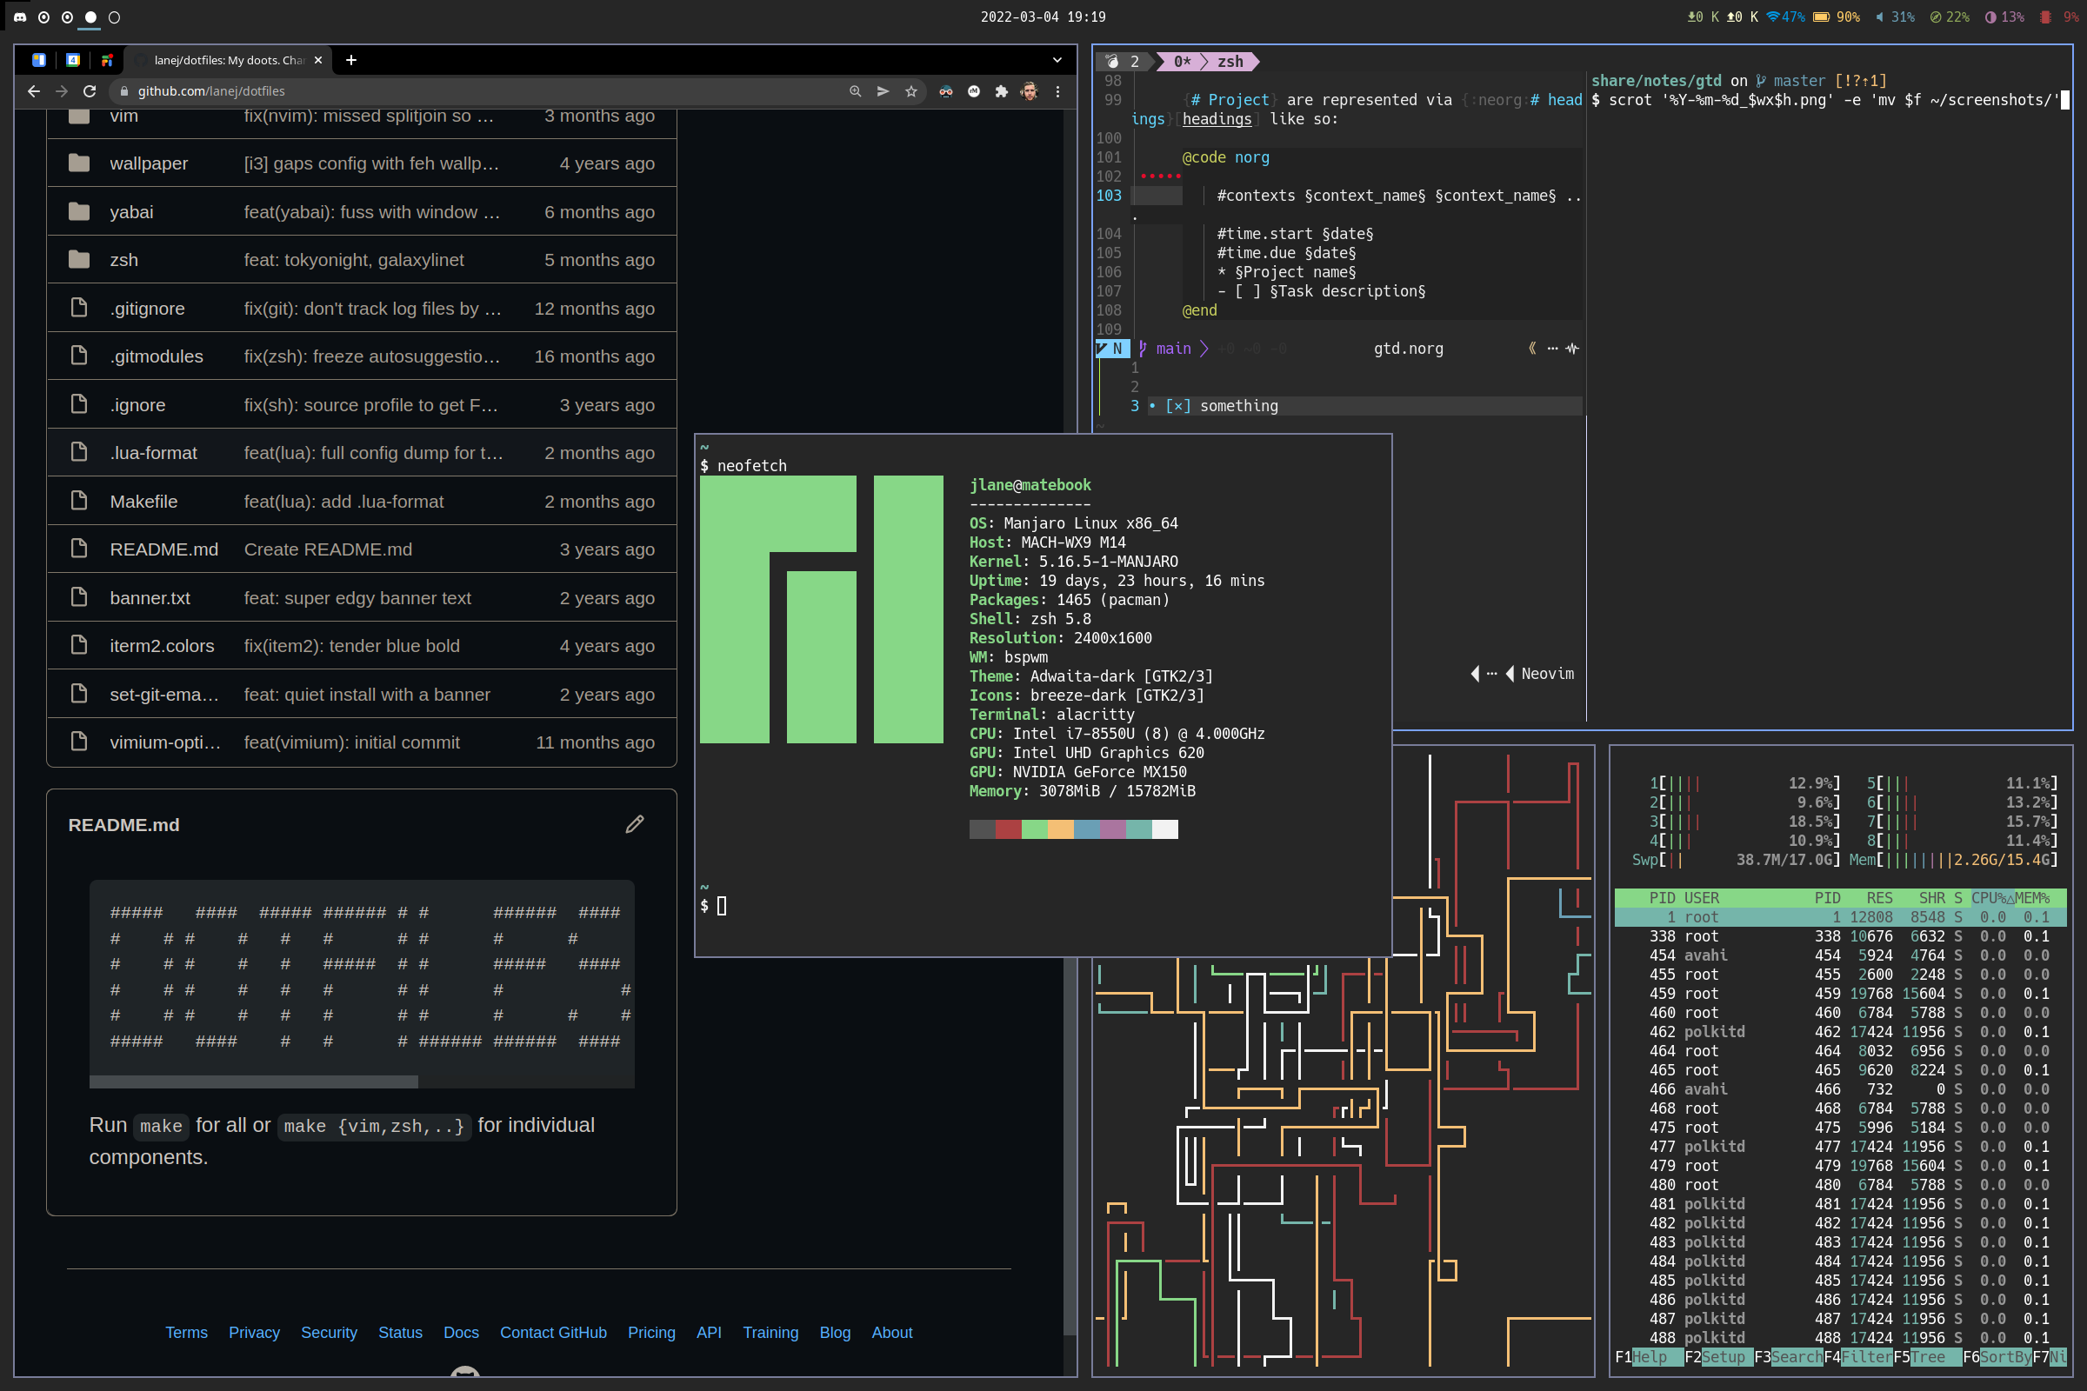Open the Makefile file link
Screen dimensions: 2087x1391
(143, 502)
